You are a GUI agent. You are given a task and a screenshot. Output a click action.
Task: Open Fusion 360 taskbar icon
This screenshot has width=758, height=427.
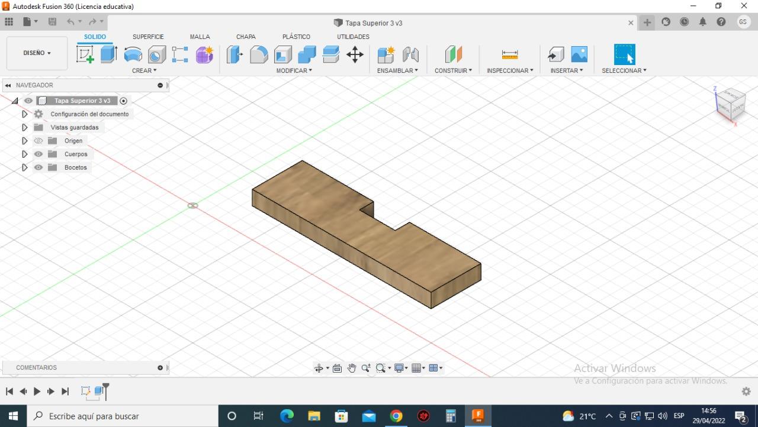coord(478,416)
